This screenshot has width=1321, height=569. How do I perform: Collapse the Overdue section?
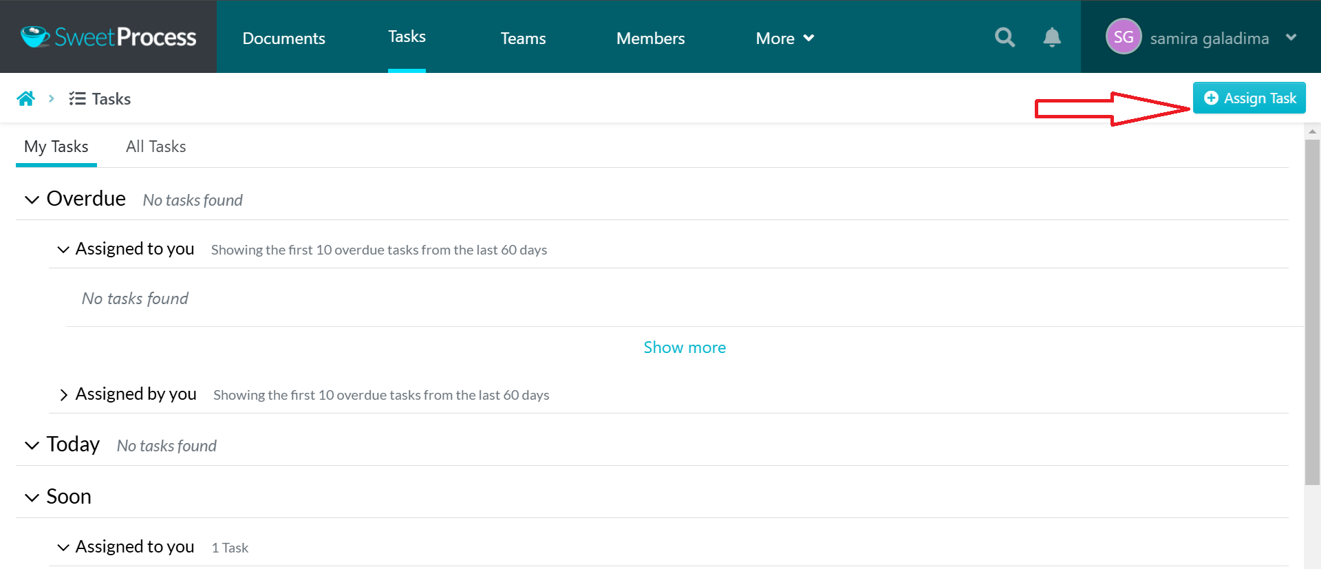pyautogui.click(x=32, y=200)
